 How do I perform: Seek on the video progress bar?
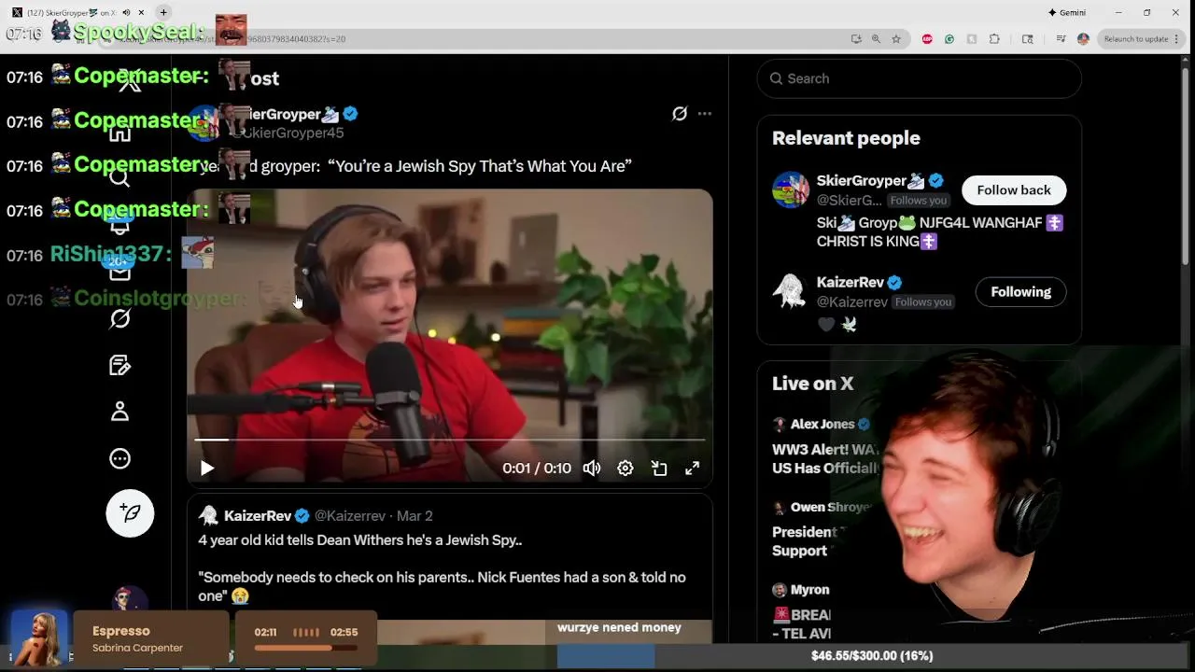[x=449, y=439]
